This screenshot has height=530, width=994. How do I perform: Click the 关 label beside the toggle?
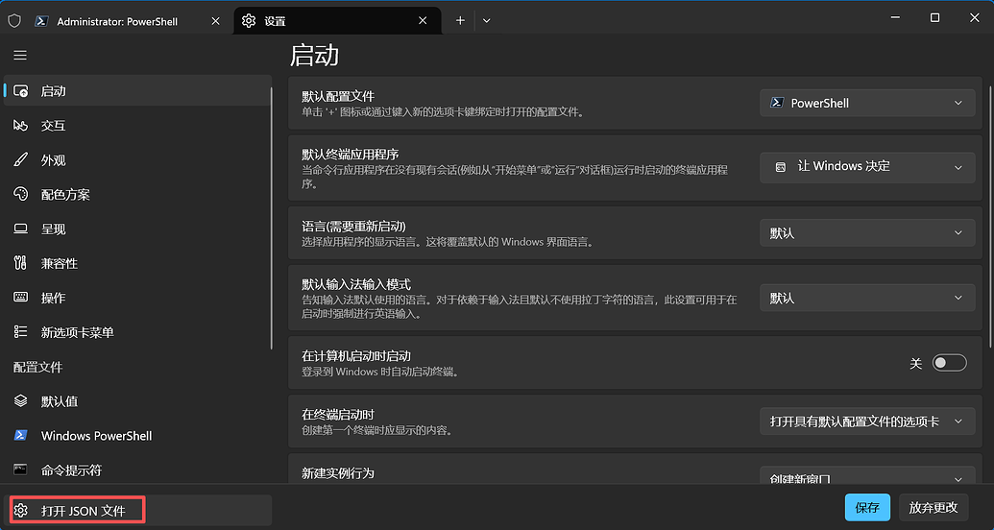pyautogui.click(x=915, y=363)
